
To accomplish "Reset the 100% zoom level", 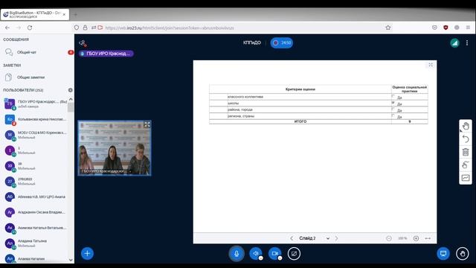I will point(402,238).
